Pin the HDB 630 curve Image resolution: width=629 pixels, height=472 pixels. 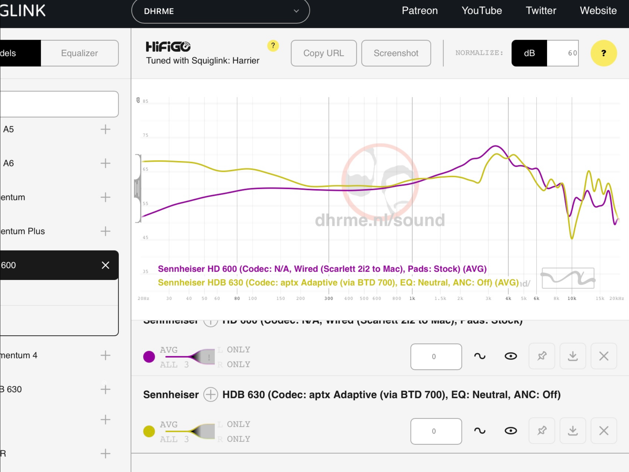(542, 431)
